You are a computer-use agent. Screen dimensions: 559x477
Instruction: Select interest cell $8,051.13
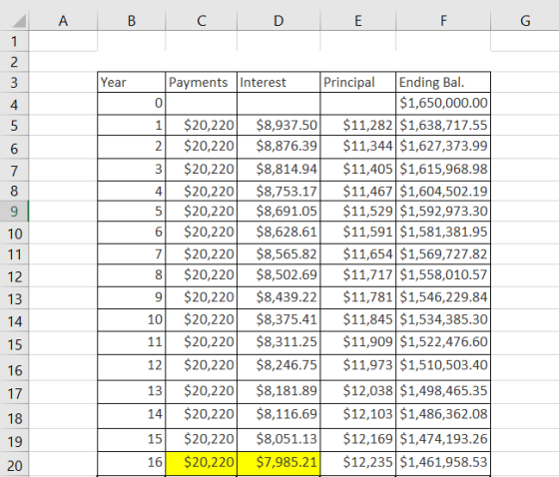pos(279,439)
